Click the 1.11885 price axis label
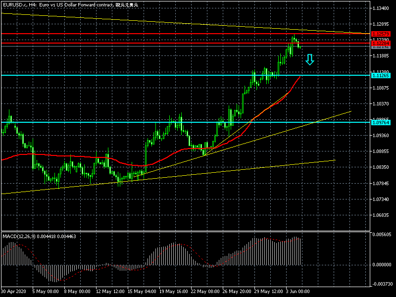Screen dimensions: 396x297 pos(381,56)
